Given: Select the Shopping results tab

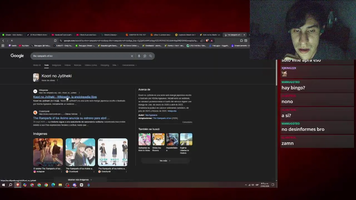Looking at the screenshot, I should [105, 65].
